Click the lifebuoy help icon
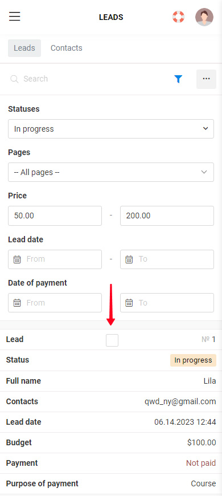 (178, 17)
